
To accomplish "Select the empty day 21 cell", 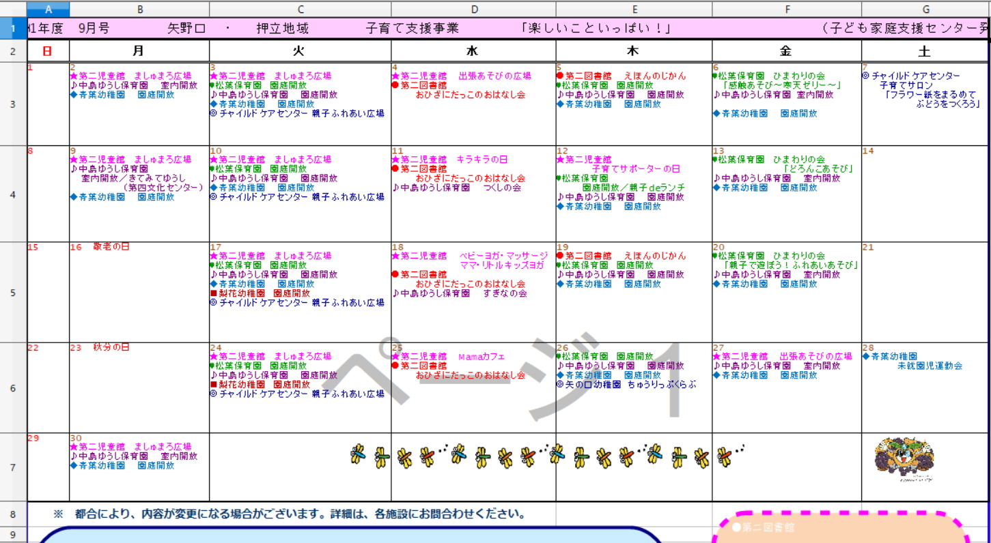I will (925, 292).
